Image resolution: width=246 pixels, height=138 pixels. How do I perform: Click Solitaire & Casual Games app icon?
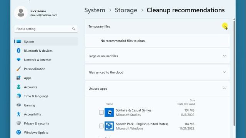pyautogui.click(x=109, y=112)
